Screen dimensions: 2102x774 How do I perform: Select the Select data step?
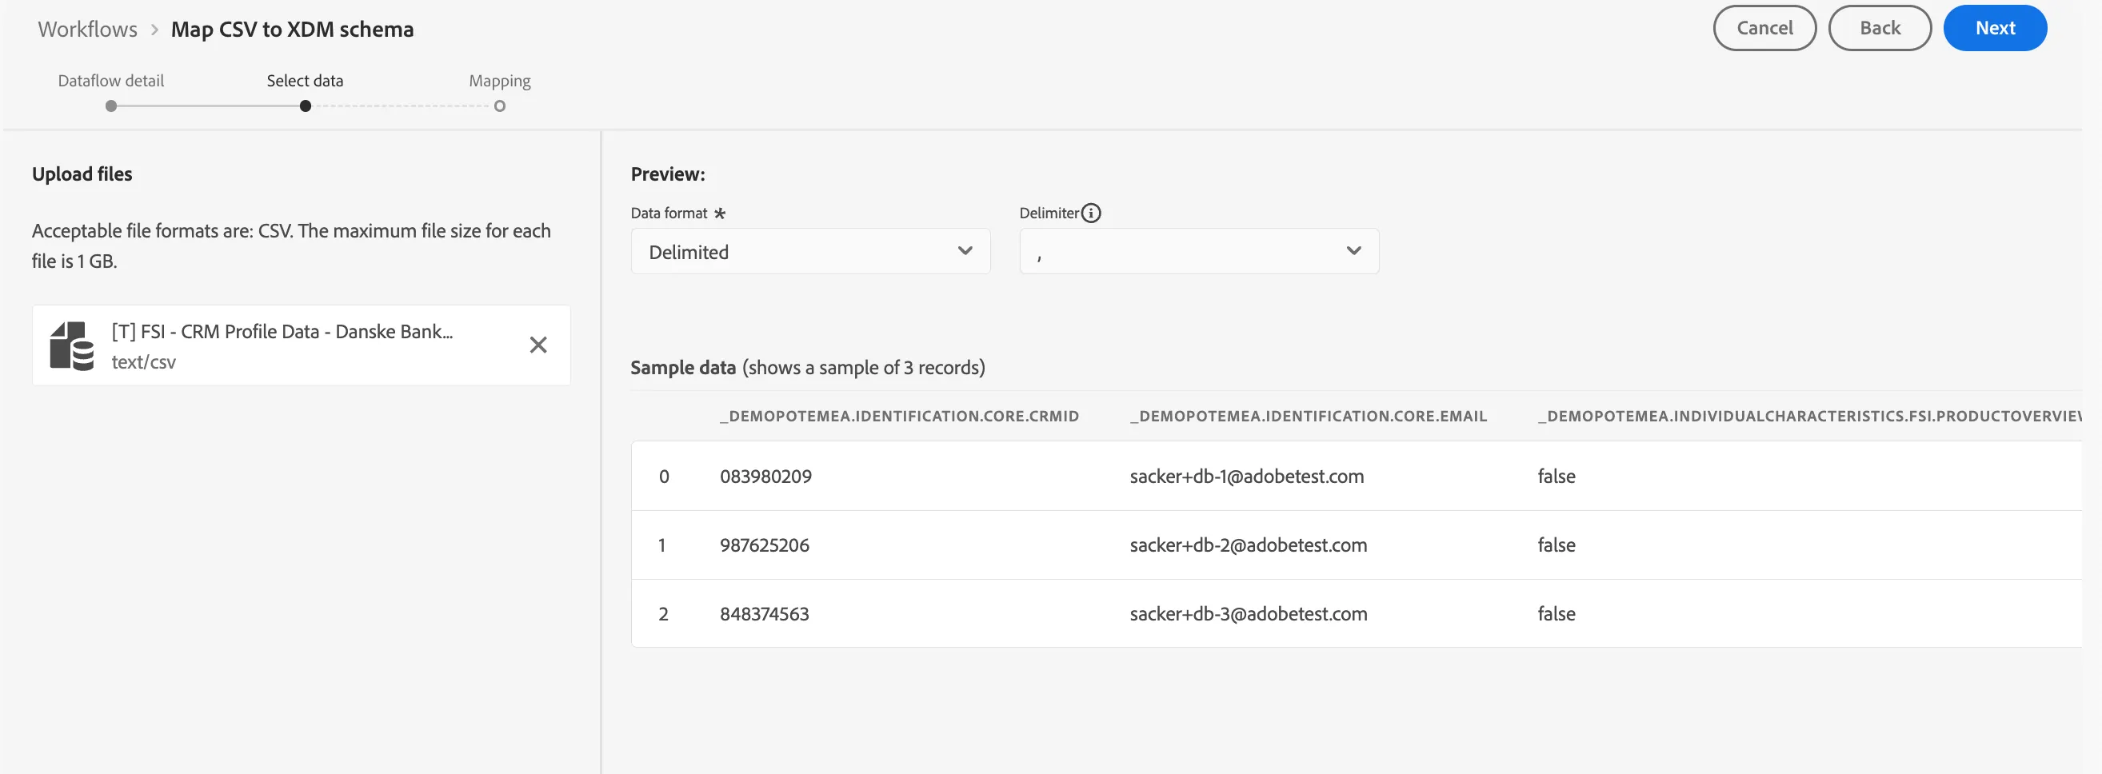(x=306, y=81)
